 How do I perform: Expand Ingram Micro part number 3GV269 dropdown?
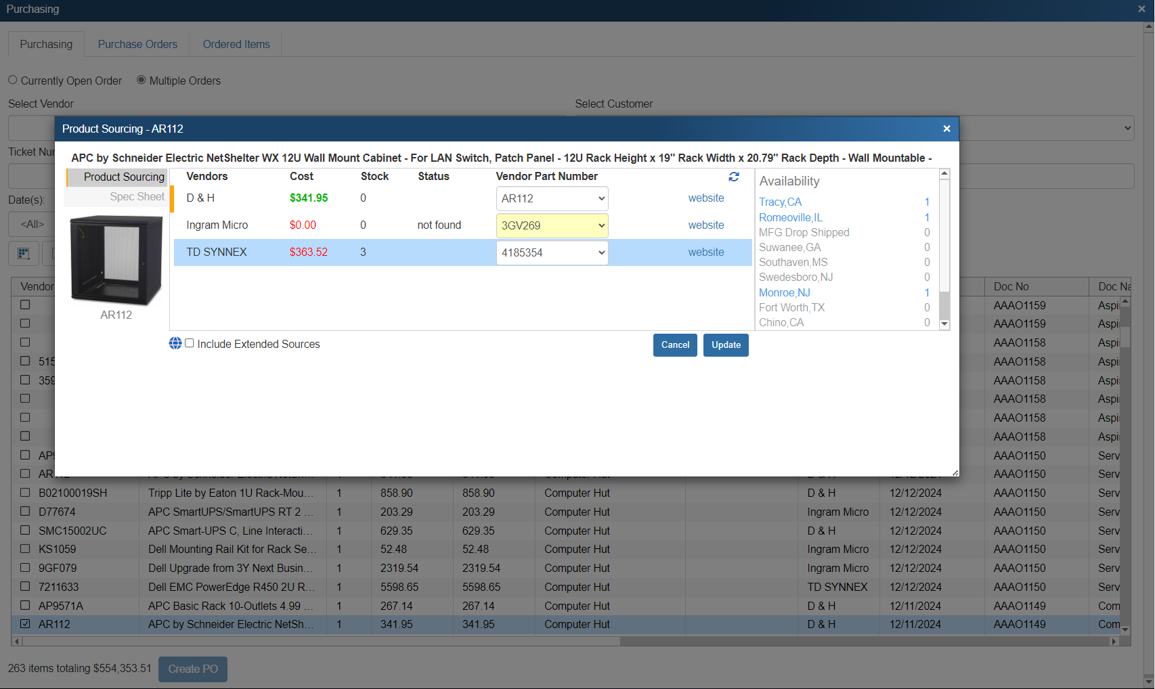click(x=552, y=226)
